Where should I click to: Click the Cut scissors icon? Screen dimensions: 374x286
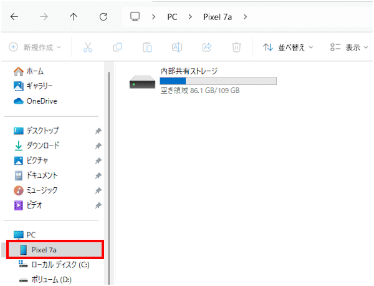(x=88, y=47)
